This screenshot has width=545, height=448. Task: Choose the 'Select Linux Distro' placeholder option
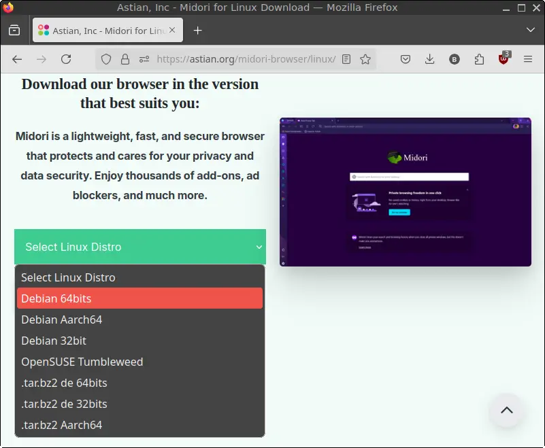(x=139, y=277)
